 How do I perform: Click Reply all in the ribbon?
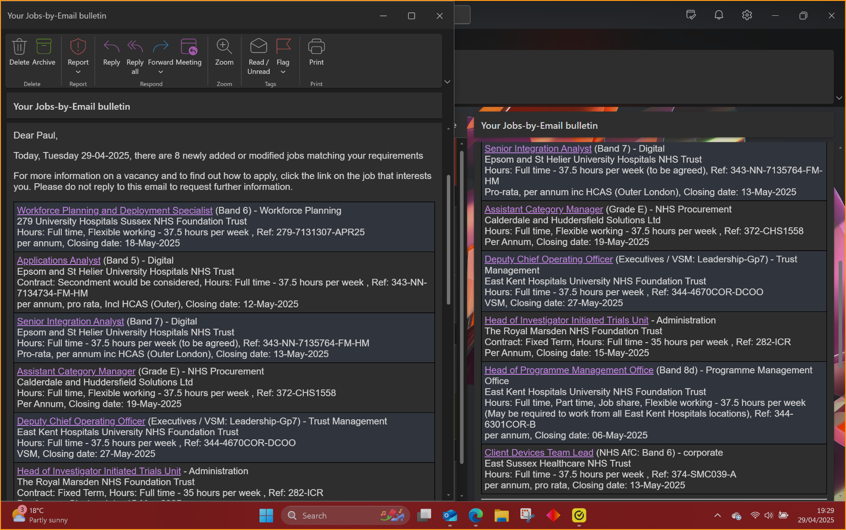click(x=135, y=47)
